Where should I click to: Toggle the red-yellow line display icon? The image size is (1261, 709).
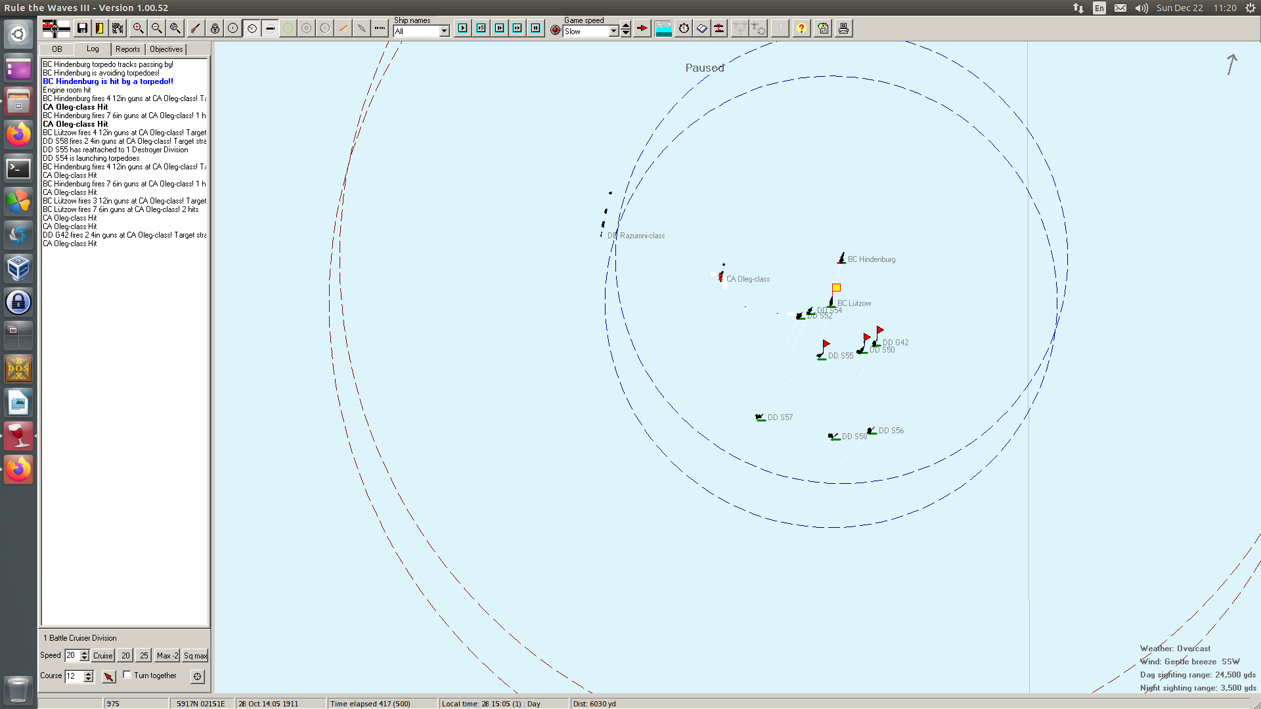[x=343, y=28]
